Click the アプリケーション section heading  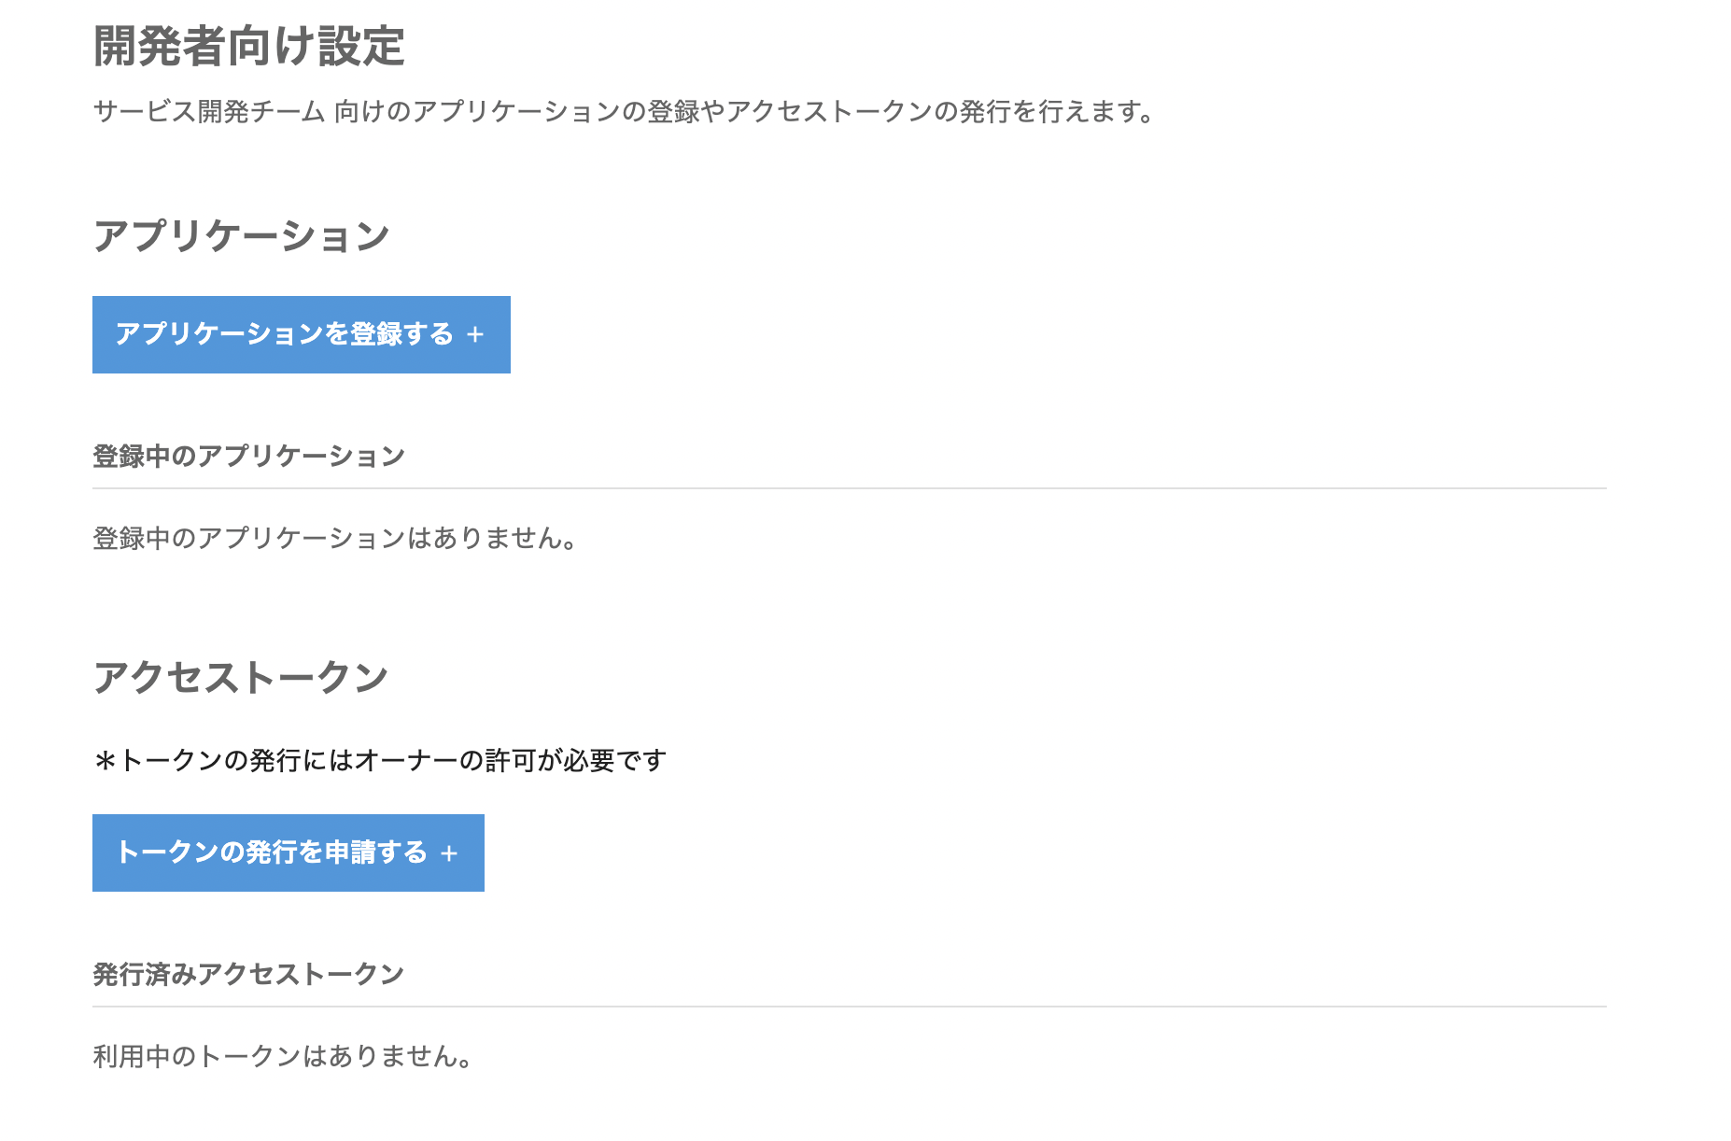(x=241, y=235)
